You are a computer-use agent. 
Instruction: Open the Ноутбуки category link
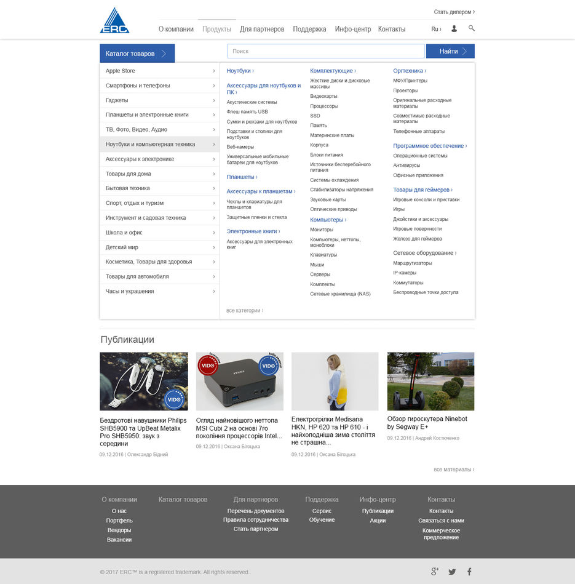[x=240, y=70]
